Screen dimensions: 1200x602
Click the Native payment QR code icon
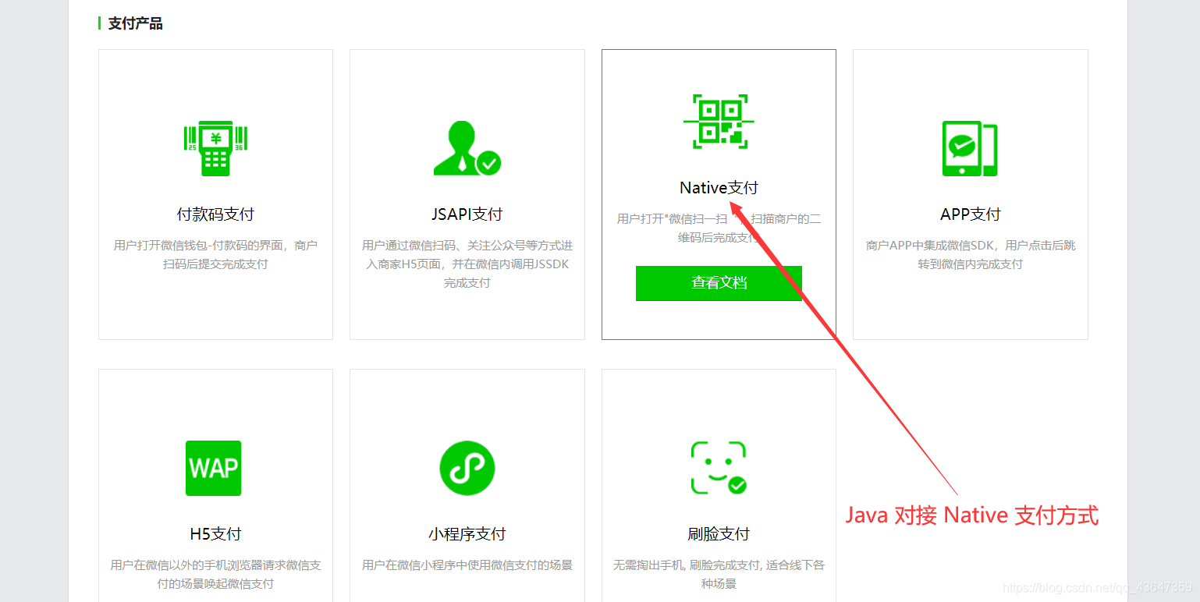pos(719,122)
